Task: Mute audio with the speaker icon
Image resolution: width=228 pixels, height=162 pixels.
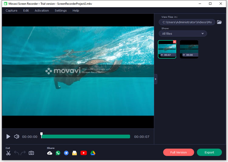Action: click(16, 137)
